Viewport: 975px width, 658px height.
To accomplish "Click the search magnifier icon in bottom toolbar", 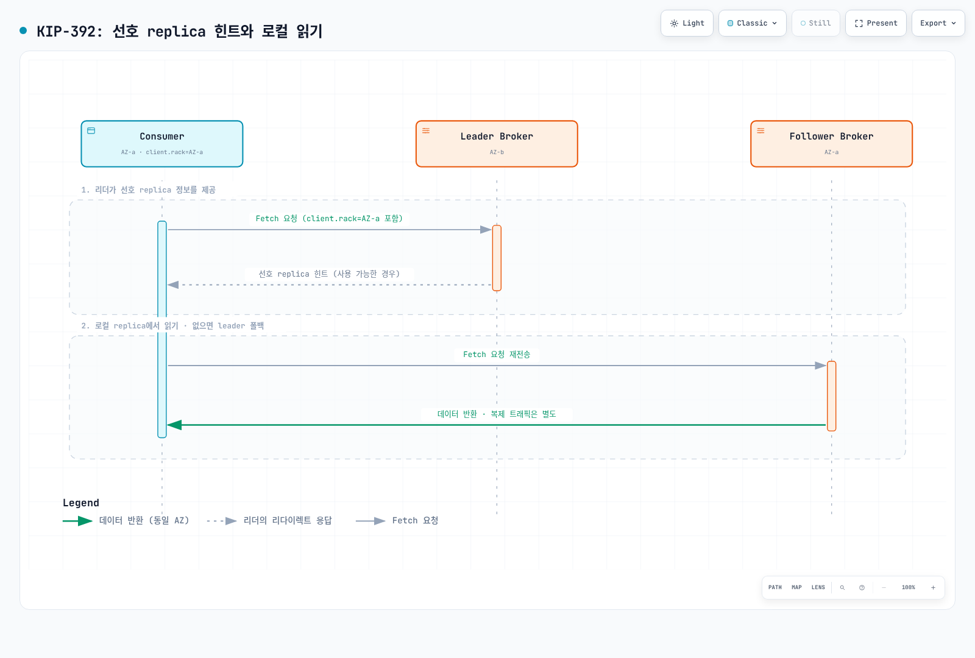I will [x=842, y=587].
